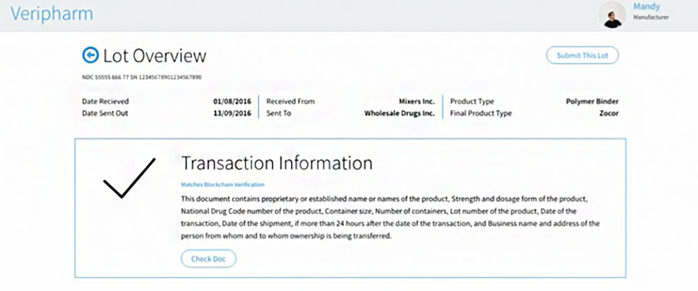The width and height of the screenshot is (698, 291).
Task: Click the transaction description paragraph
Action: click(x=390, y=217)
